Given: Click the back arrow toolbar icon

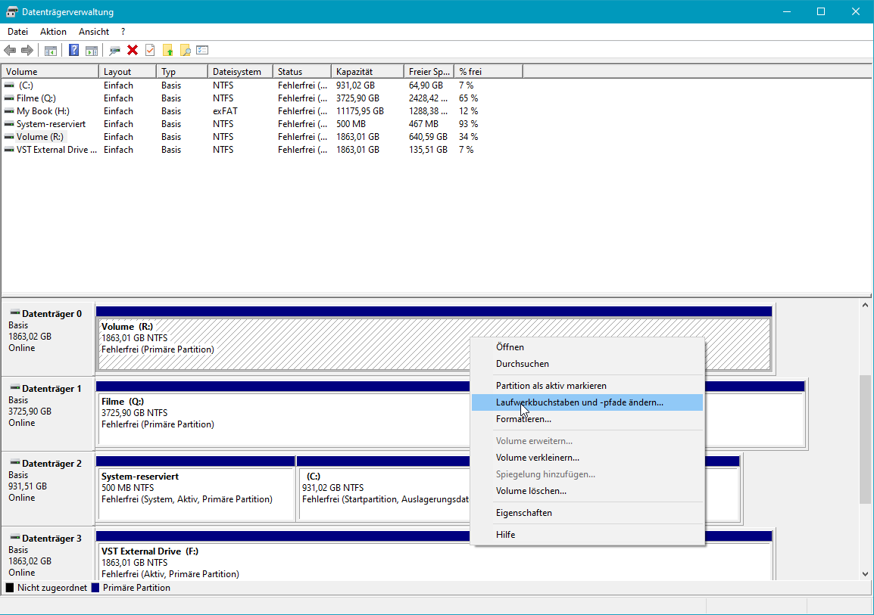Looking at the screenshot, I should pyautogui.click(x=10, y=51).
